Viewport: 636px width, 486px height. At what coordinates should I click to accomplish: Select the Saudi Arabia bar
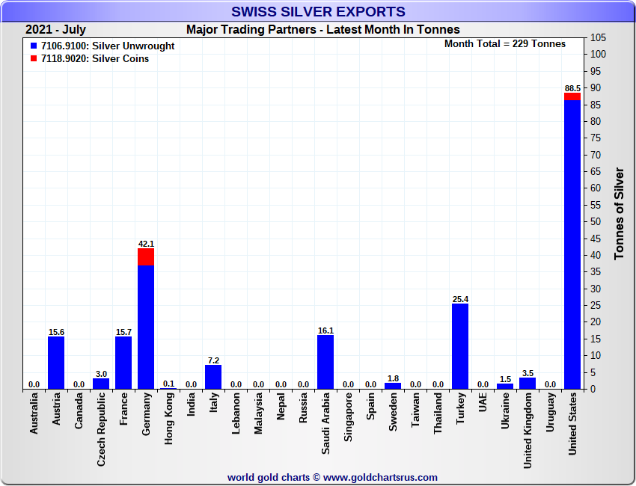tap(325, 362)
